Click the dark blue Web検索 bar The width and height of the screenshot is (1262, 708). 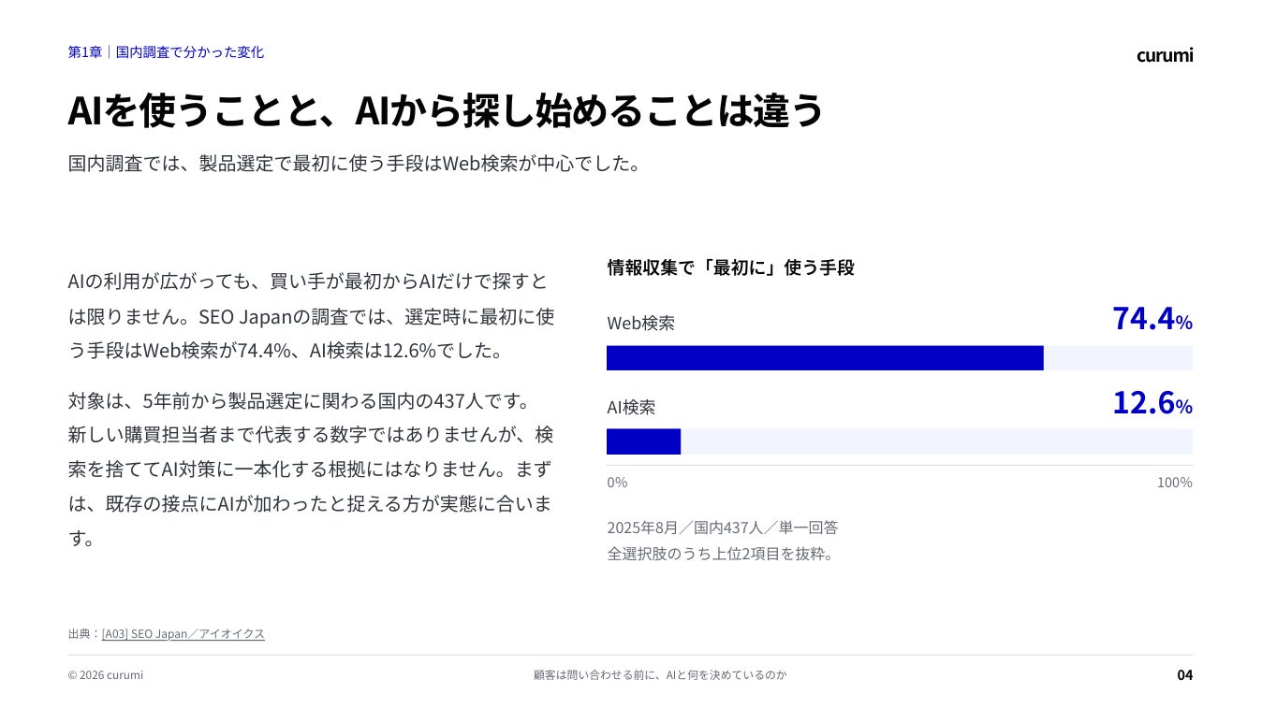825,358
